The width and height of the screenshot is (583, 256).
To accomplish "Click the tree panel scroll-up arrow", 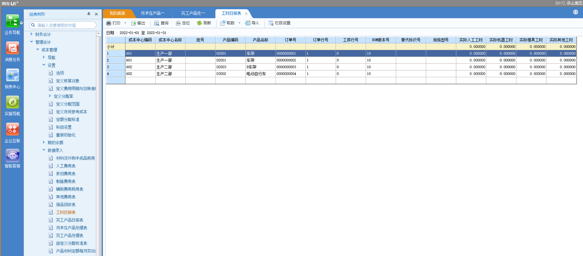I will click(x=99, y=34).
